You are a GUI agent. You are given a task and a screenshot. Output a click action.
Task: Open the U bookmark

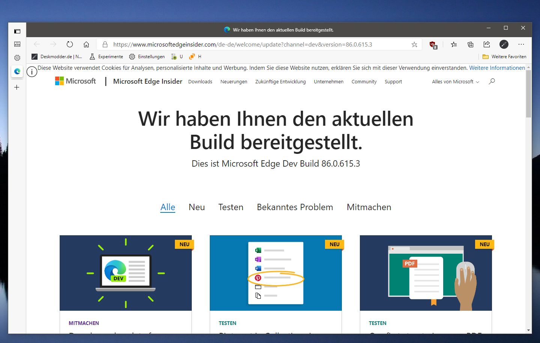point(177,57)
